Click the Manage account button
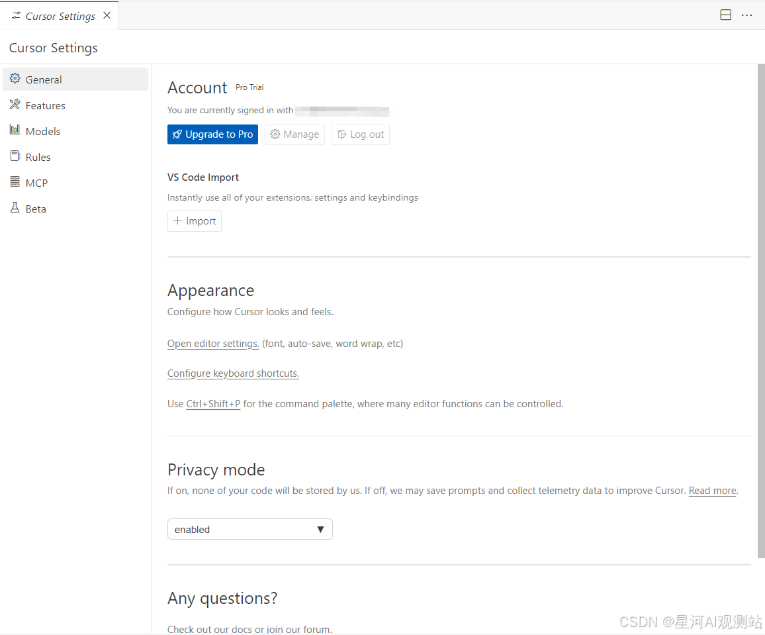Viewport: 765px width, 635px height. (x=294, y=134)
